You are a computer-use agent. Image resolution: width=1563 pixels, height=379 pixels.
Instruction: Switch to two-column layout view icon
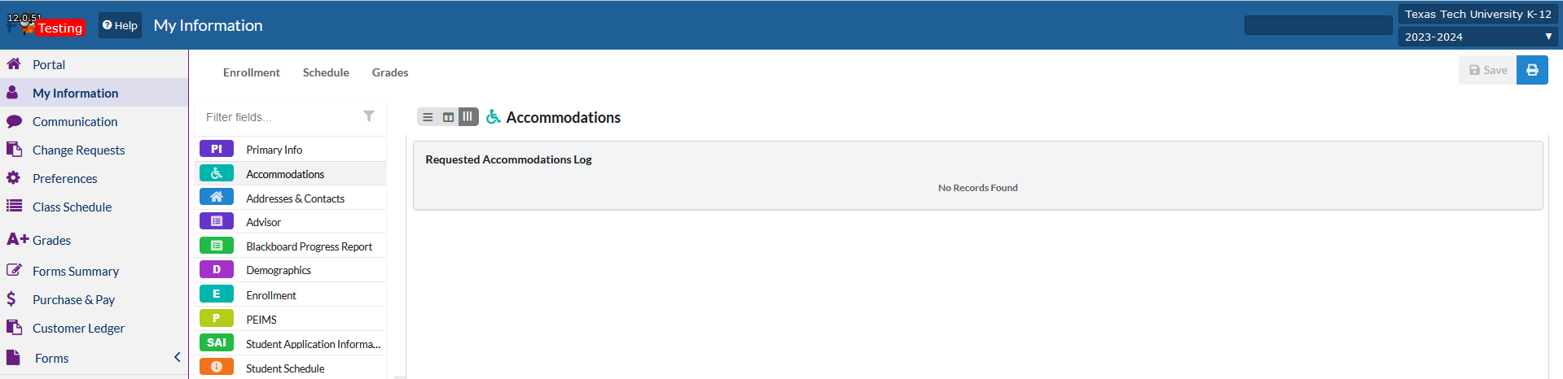click(448, 117)
